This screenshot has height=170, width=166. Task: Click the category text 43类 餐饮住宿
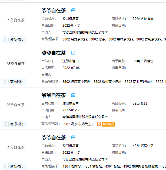[143, 146]
